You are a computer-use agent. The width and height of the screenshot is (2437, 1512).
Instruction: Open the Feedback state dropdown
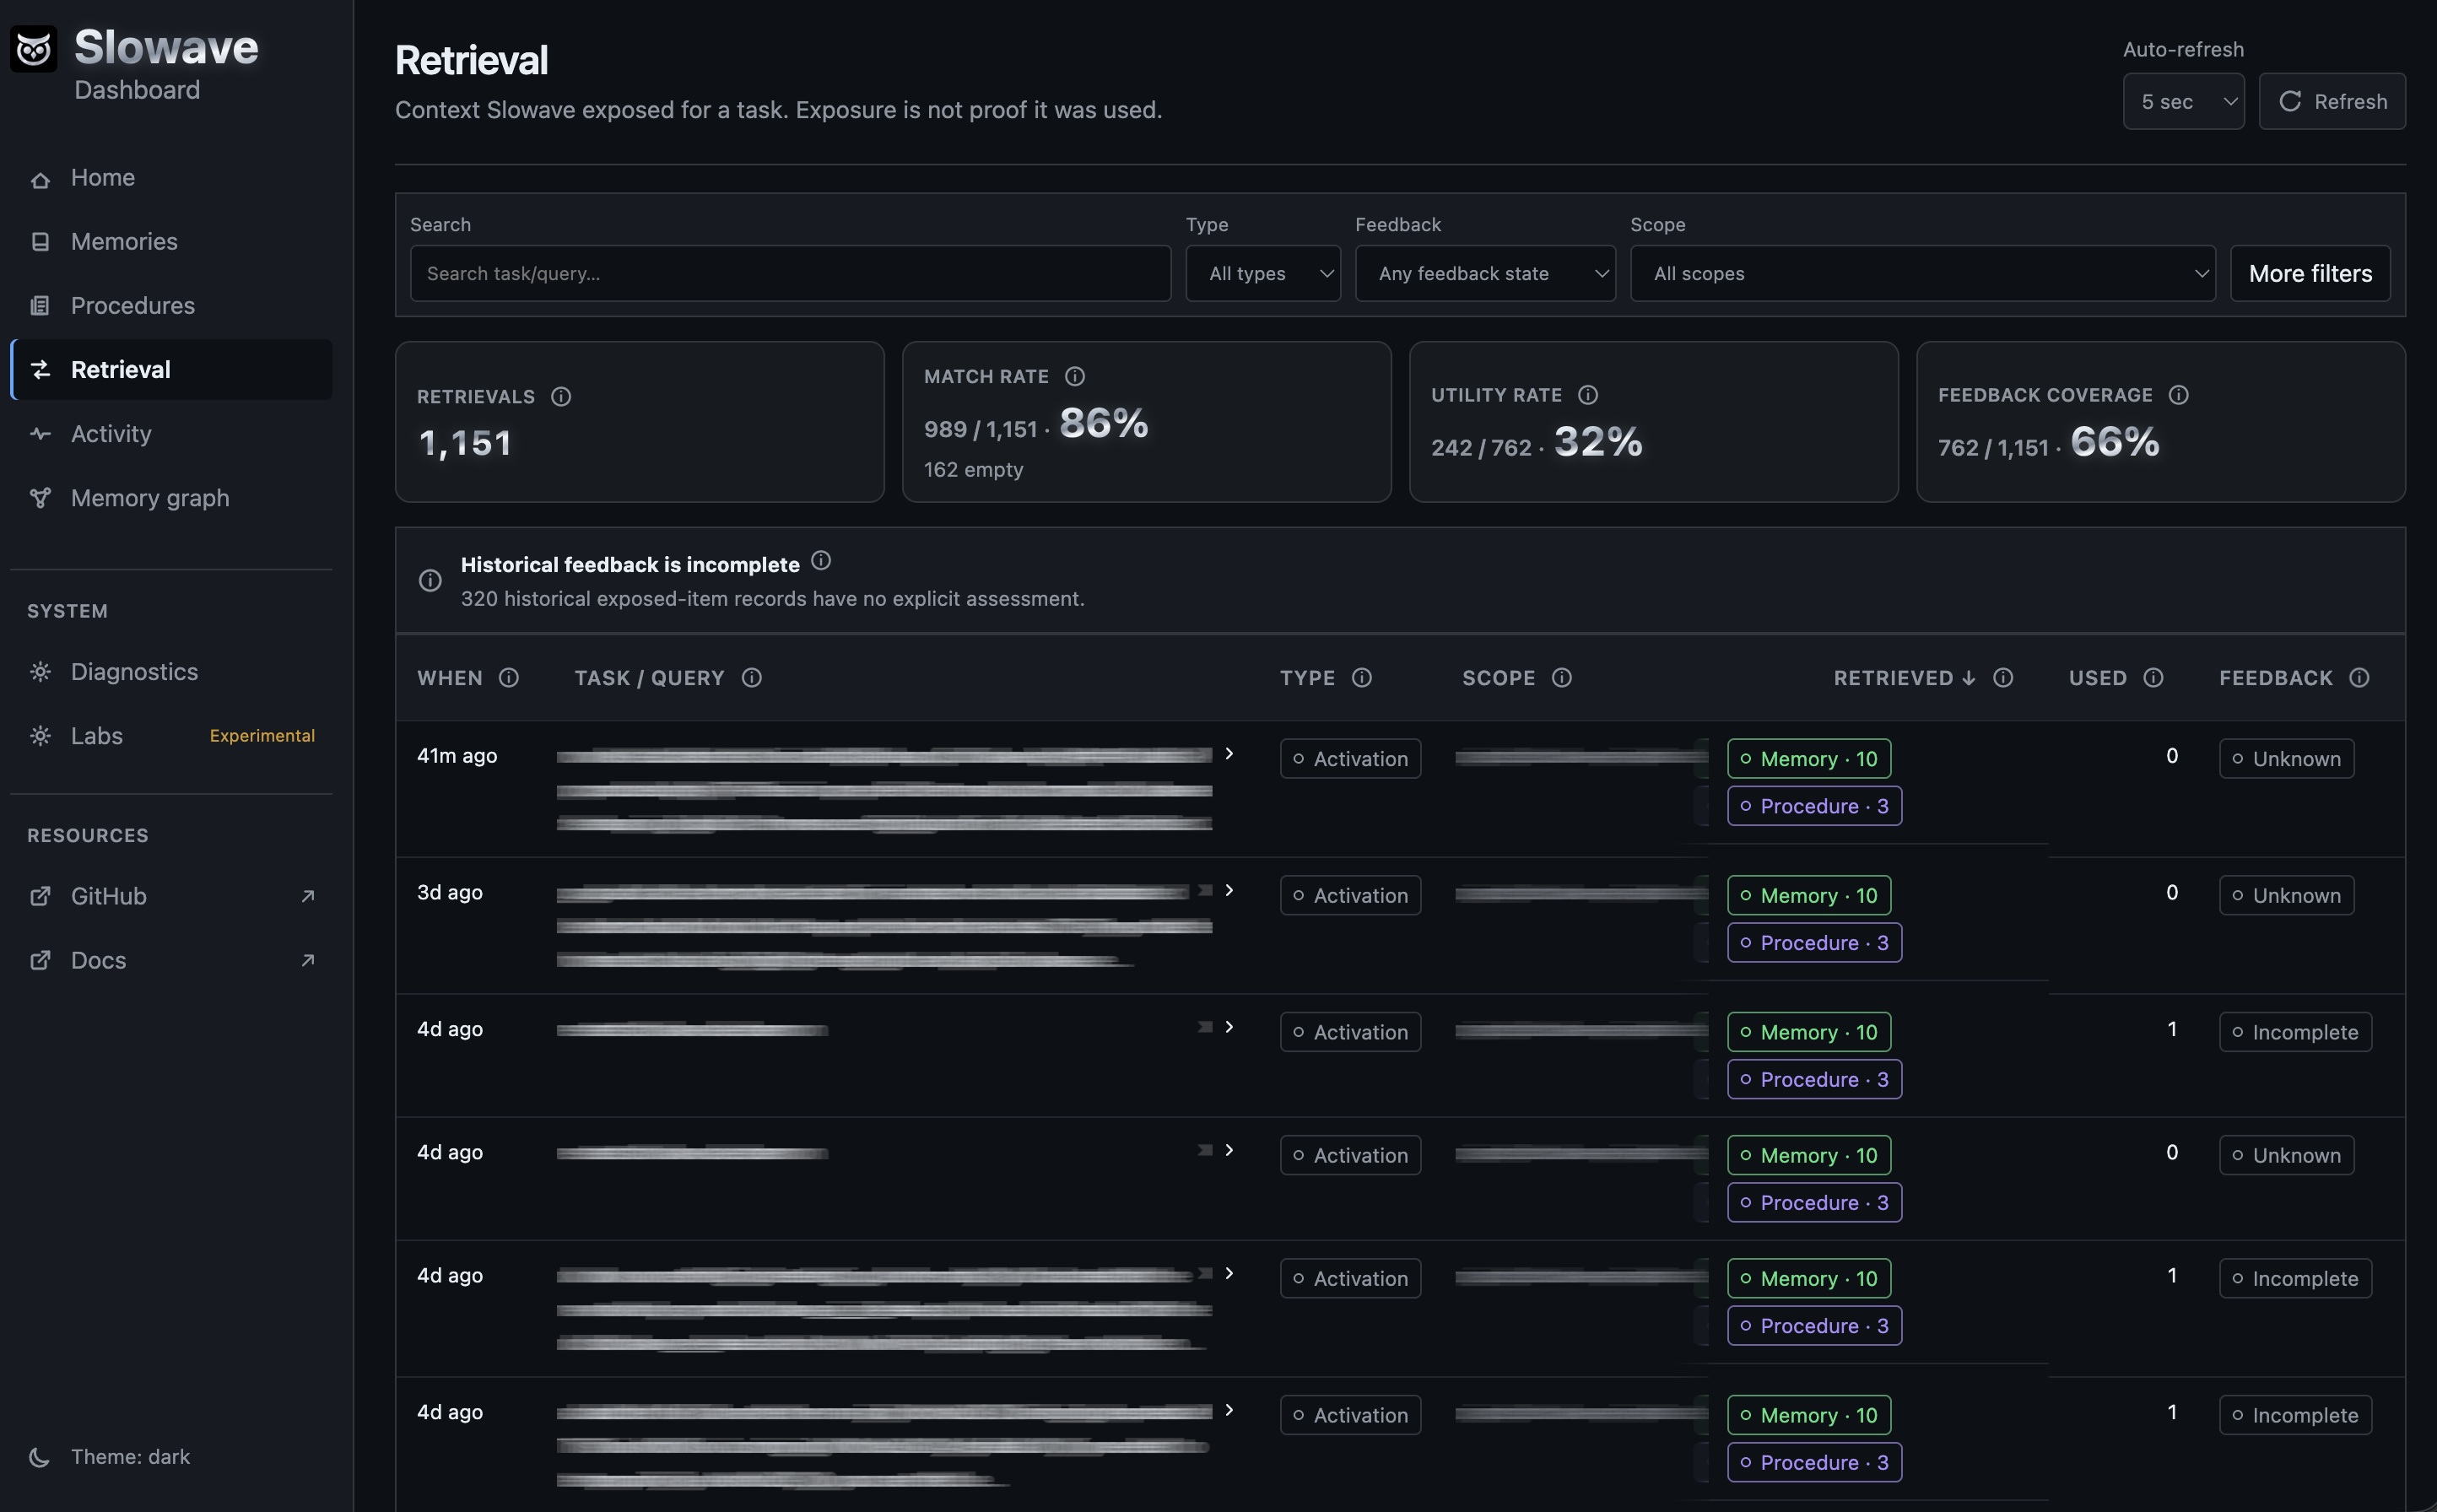tap(1485, 273)
